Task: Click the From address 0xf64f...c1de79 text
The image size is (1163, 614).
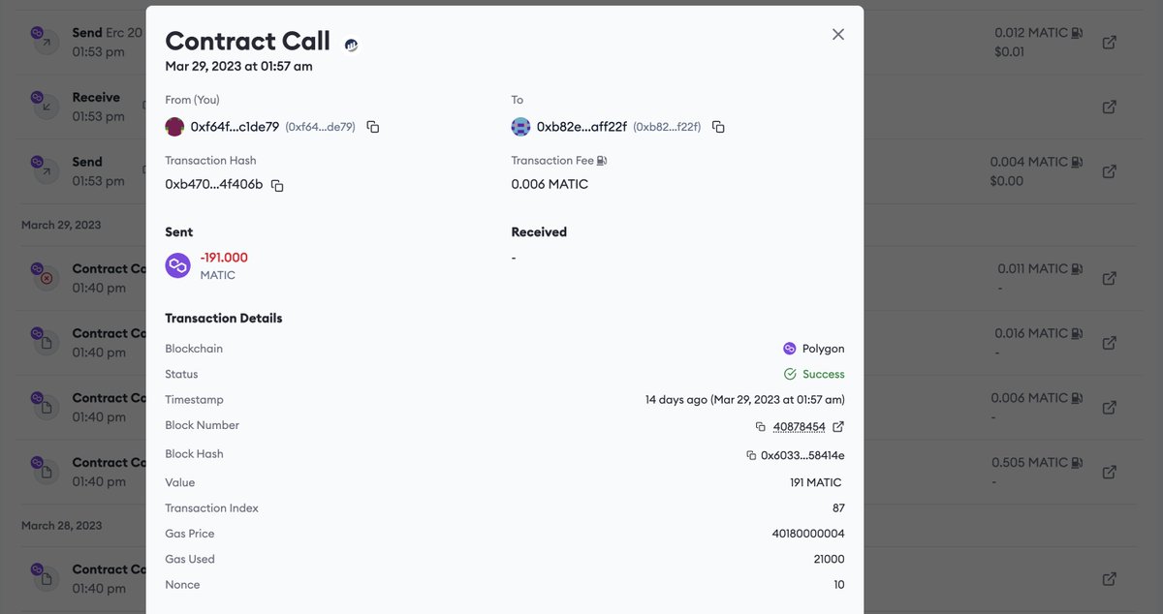Action: click(235, 127)
